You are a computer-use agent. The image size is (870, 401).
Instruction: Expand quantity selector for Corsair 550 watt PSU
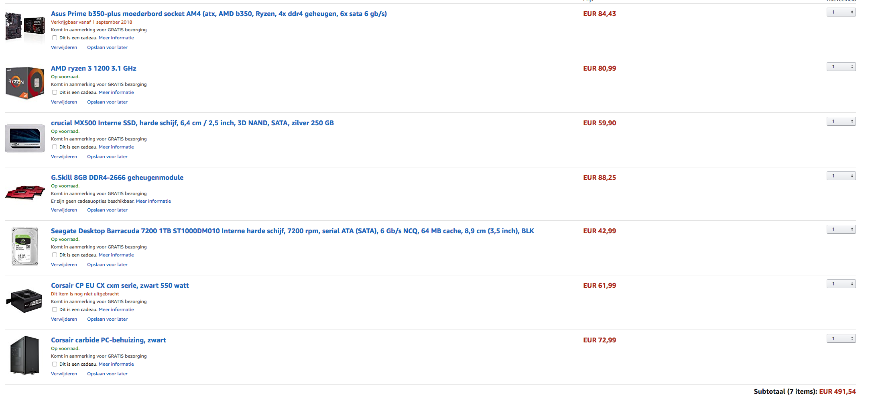click(841, 284)
